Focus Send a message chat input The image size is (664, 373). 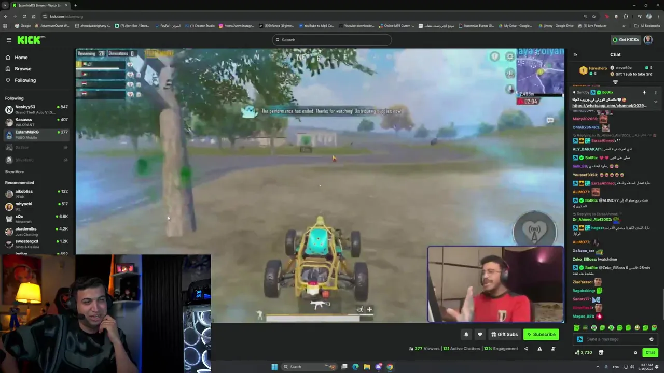[615, 339]
